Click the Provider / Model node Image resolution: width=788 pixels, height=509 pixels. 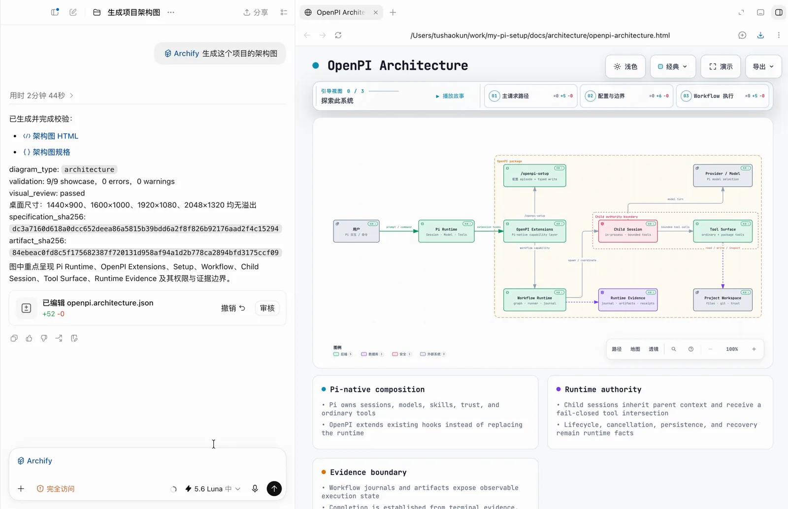coord(722,176)
